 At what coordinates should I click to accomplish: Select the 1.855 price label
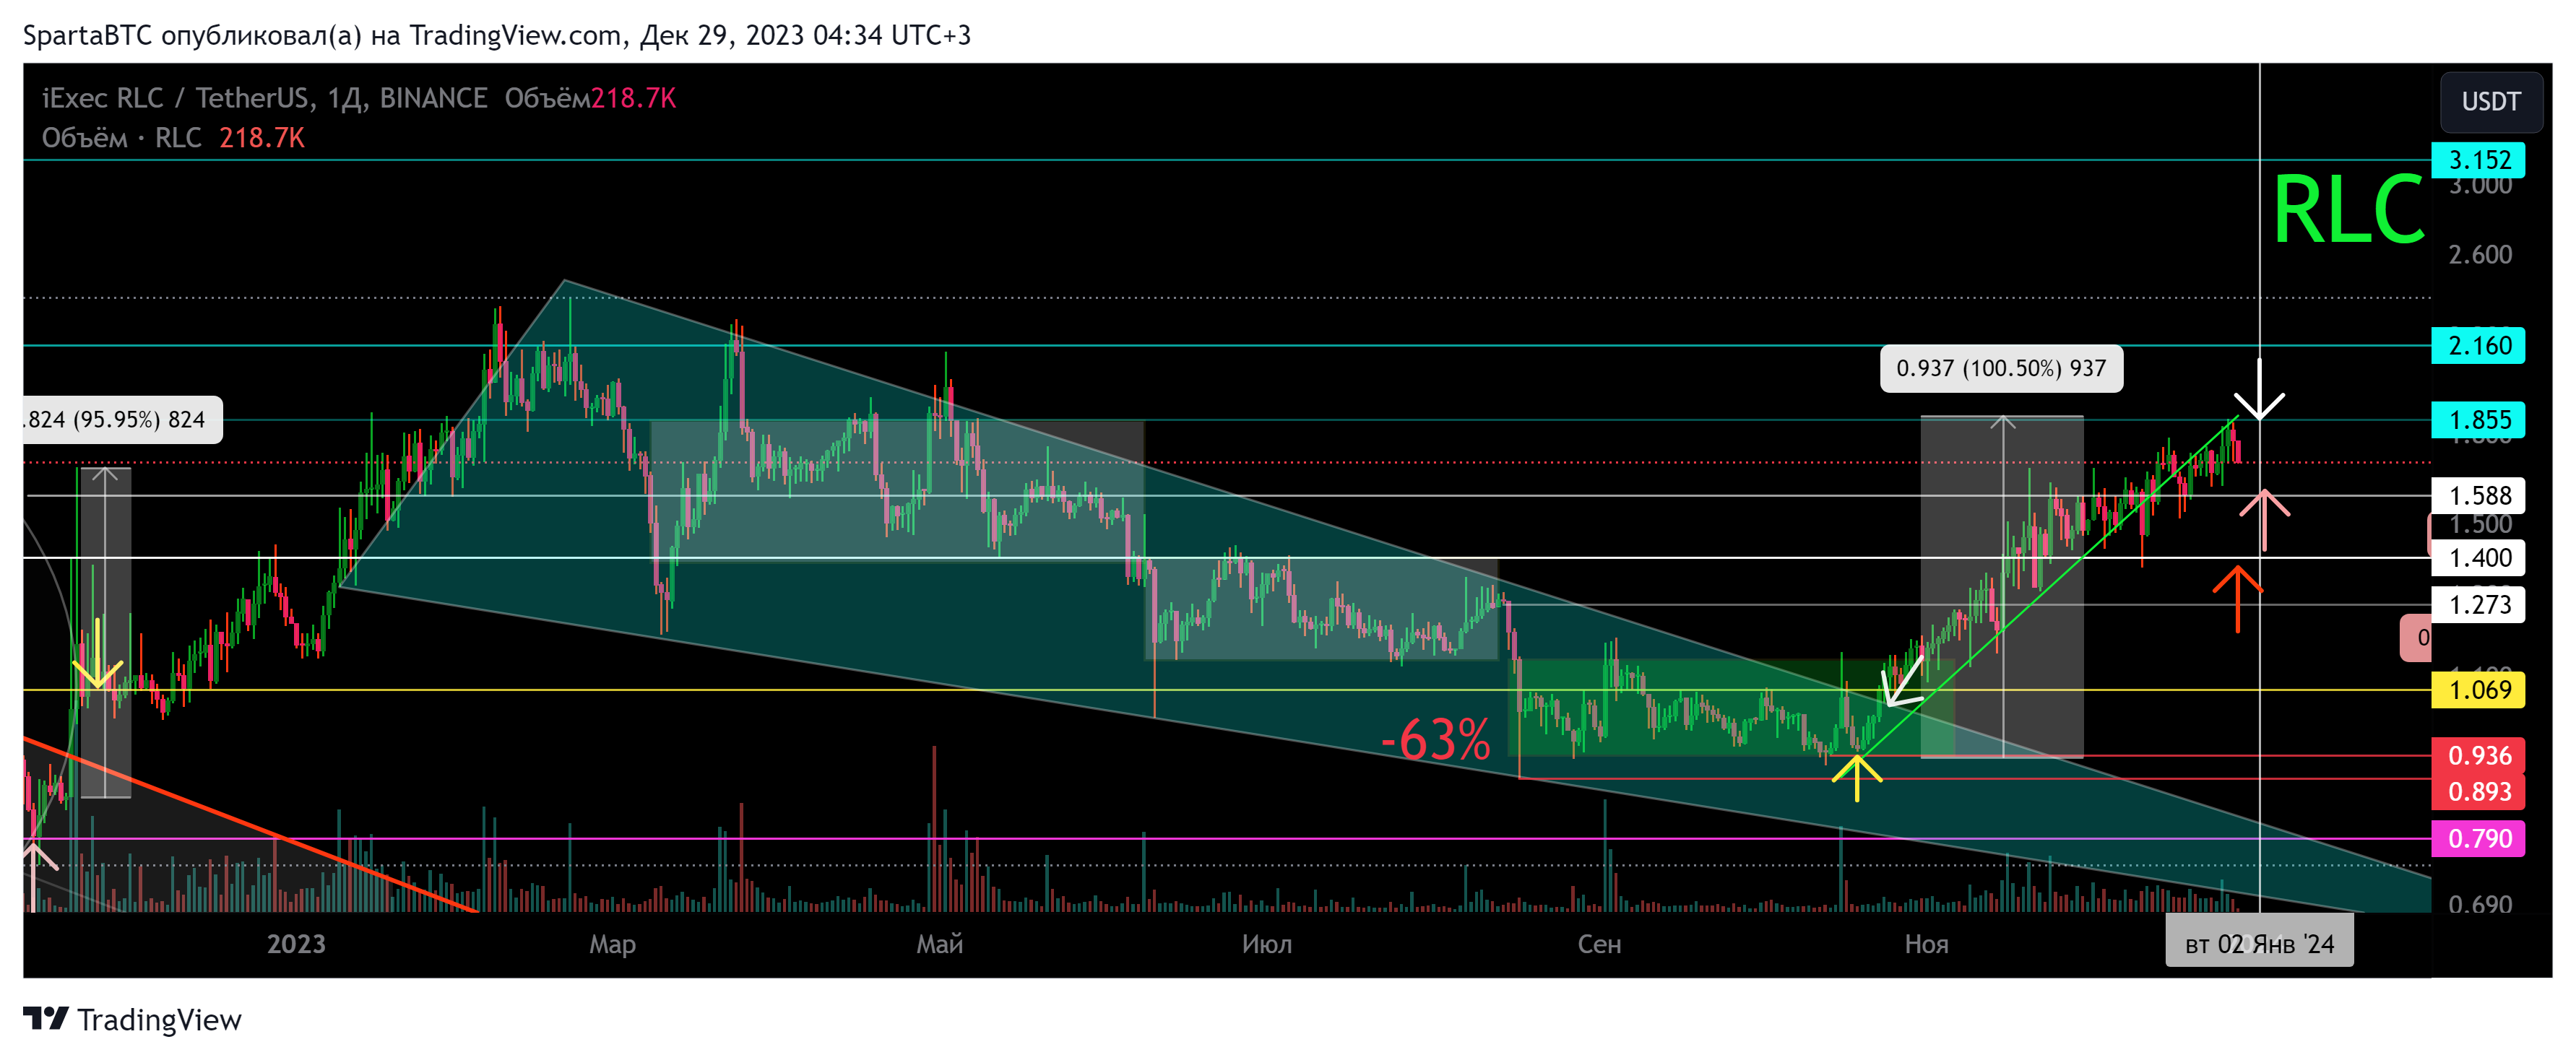(x=2478, y=420)
